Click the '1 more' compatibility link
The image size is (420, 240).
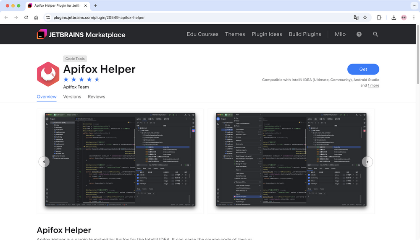coord(373,85)
